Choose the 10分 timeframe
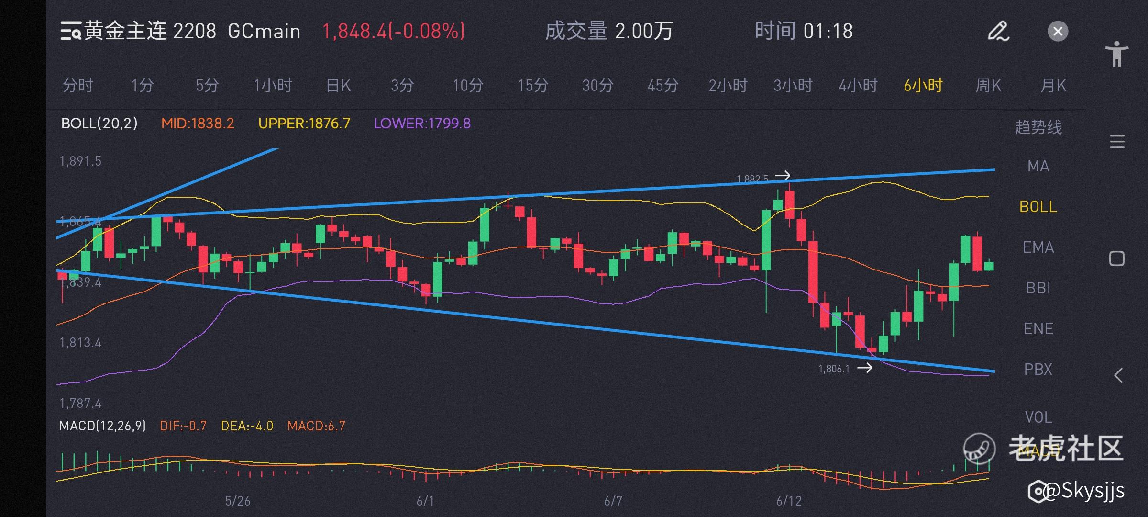The height and width of the screenshot is (517, 1148). 468,86
